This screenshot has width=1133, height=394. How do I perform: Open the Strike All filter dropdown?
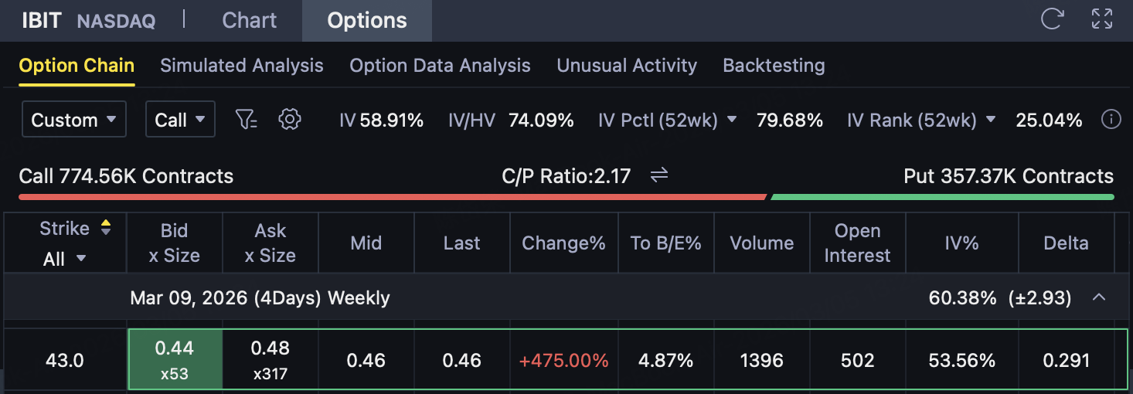(64, 259)
